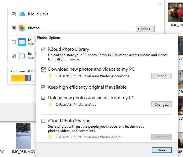
Task: Click 'You have 5.00 GB' storage text
Action: tap(23, 71)
